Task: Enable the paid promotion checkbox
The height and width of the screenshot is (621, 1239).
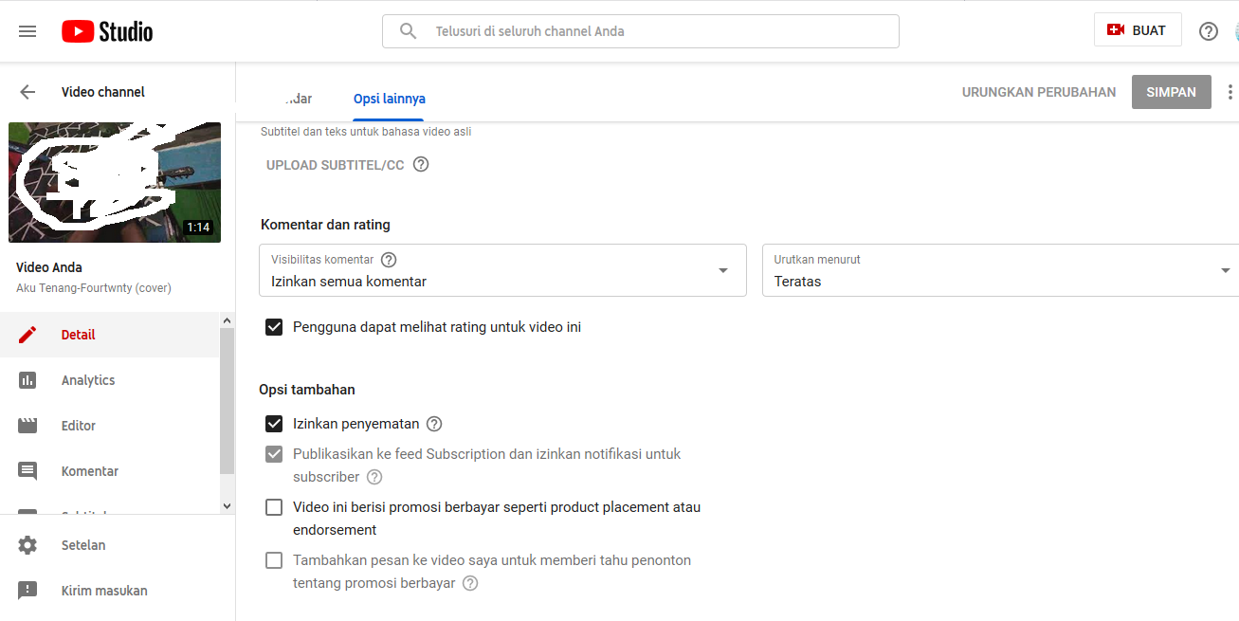Action: click(x=274, y=507)
